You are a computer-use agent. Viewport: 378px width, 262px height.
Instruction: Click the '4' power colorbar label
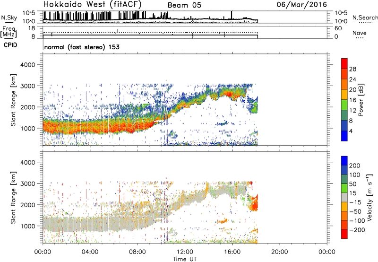tap(351, 131)
